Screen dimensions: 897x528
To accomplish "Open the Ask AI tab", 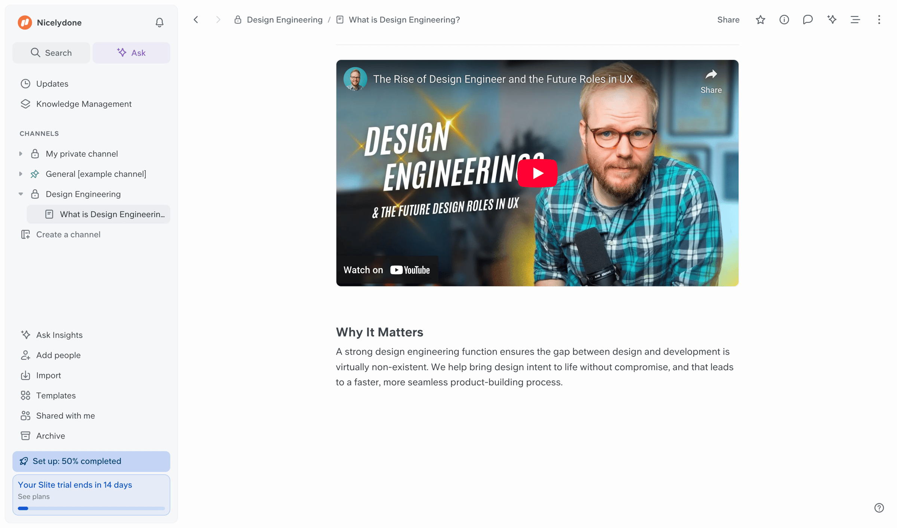I will tap(131, 53).
